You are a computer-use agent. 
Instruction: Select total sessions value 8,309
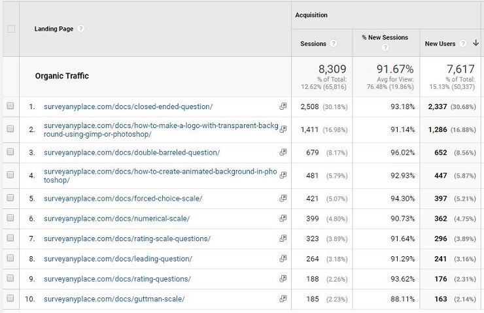pos(332,69)
